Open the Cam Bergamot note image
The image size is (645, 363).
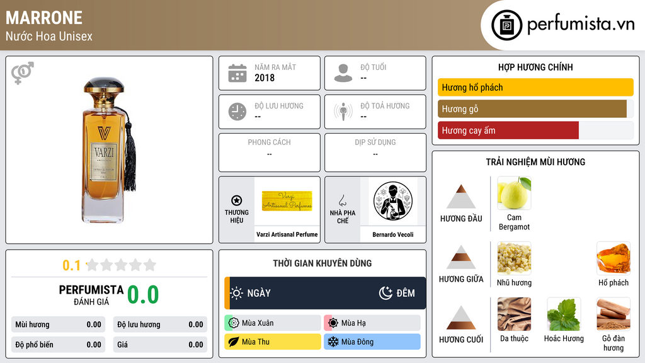[514, 193]
